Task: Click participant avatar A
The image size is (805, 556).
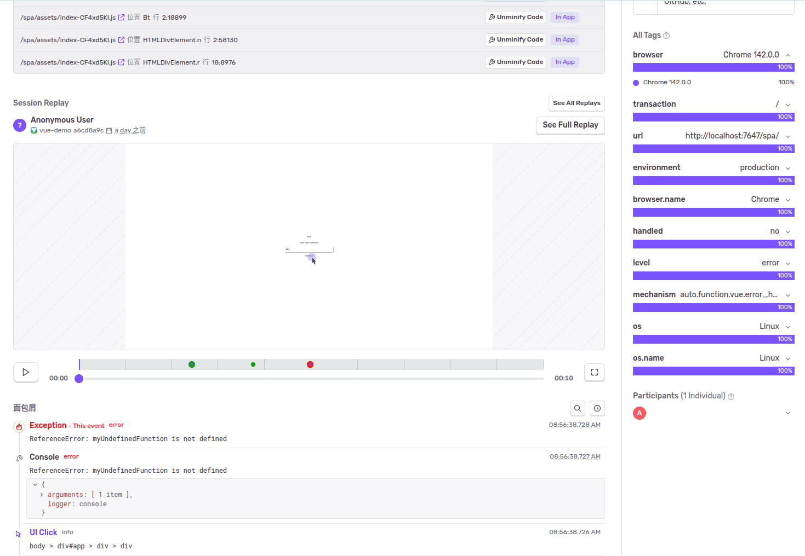Action: [x=640, y=413]
